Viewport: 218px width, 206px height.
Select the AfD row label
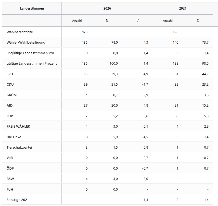click(10, 106)
